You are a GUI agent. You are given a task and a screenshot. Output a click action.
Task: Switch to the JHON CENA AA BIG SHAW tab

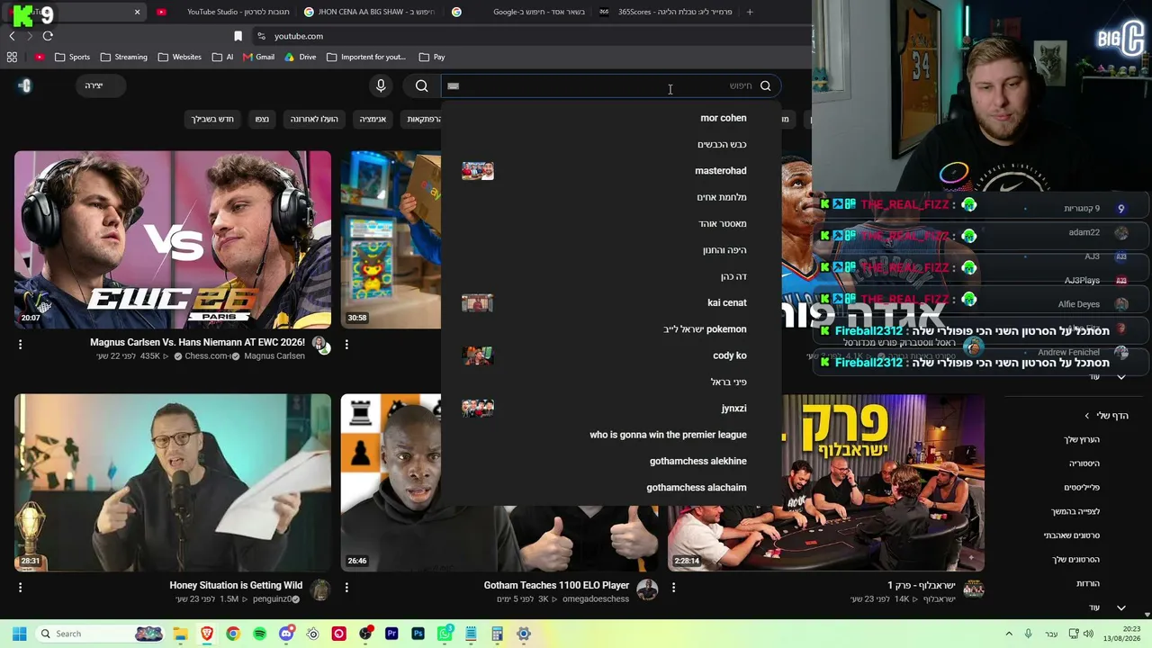(x=369, y=12)
